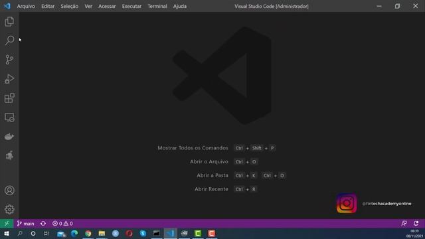
Task: Open the red Camtasia recorder taskbar icon
Action: coord(212,233)
